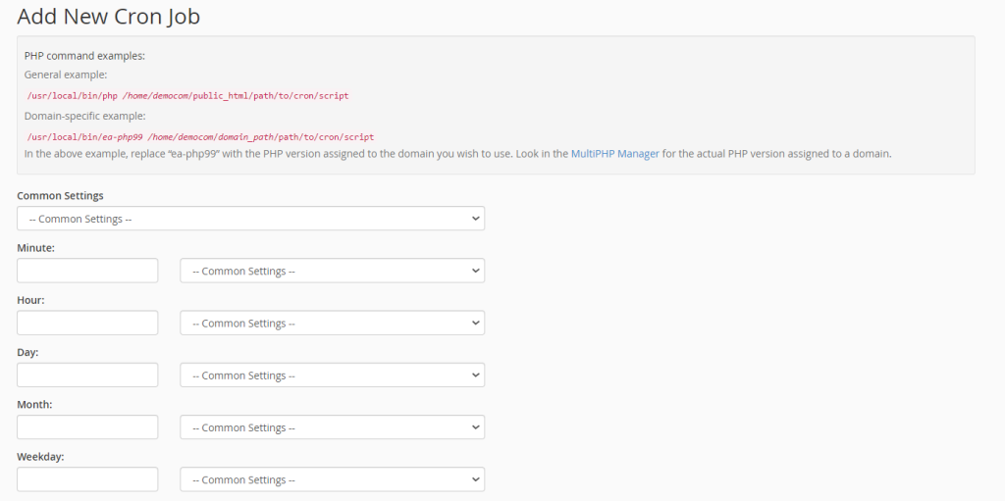Open the MultiPHP Manager link
Screen dimensions: 1005x501
click(x=614, y=154)
